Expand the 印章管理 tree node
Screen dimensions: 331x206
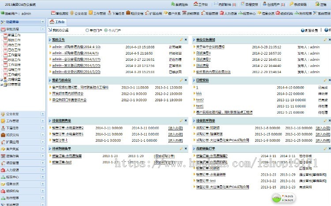coord(1,85)
